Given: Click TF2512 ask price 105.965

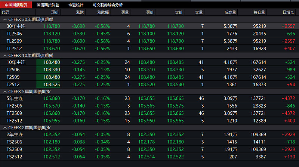Looking at the screenshot, I should 175,121.
